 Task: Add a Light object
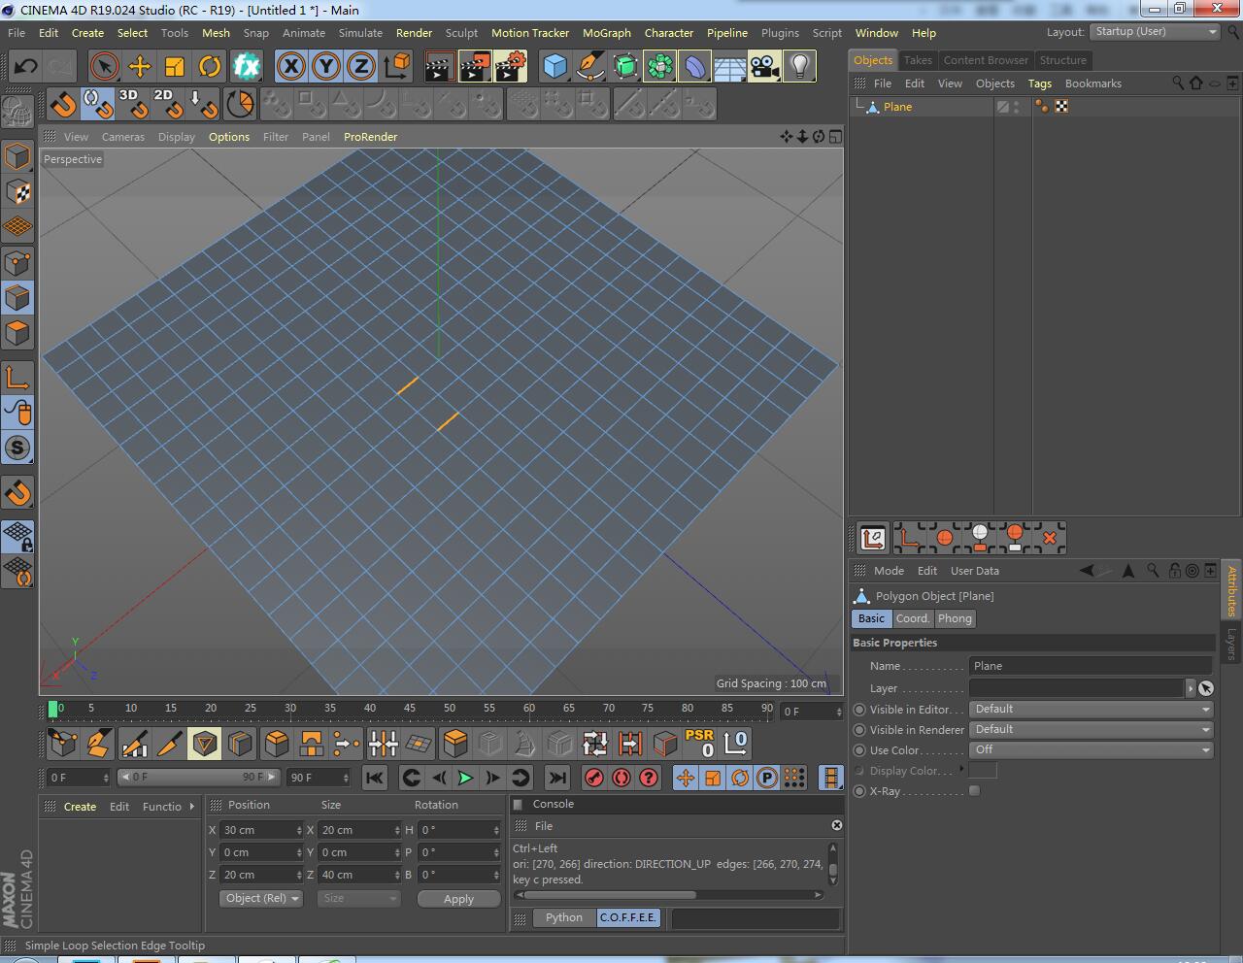click(x=799, y=66)
